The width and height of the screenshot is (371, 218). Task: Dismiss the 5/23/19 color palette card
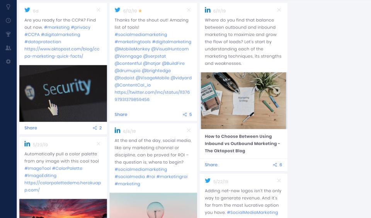click(x=99, y=144)
